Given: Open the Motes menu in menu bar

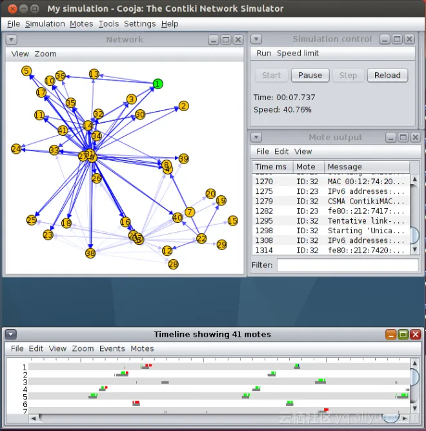Looking at the screenshot, I should tap(81, 24).
